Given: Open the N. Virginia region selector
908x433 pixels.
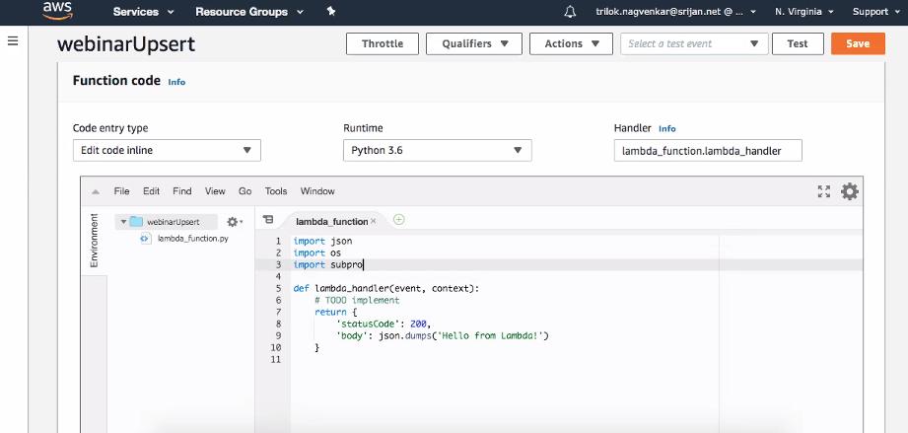Looking at the screenshot, I should click(x=804, y=12).
